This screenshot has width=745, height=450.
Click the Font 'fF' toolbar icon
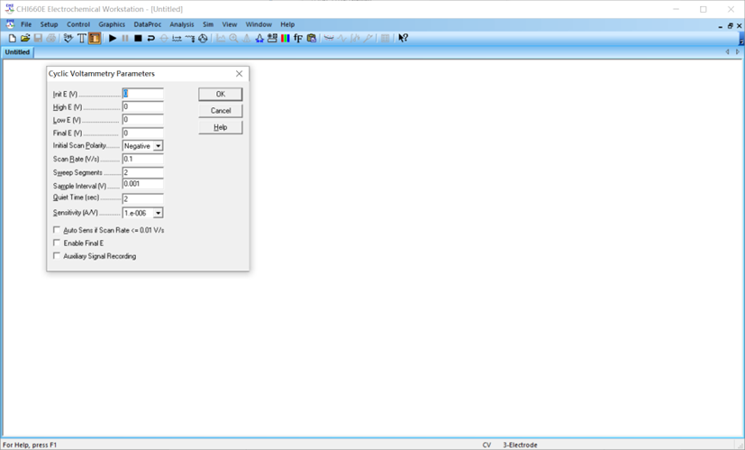(298, 38)
